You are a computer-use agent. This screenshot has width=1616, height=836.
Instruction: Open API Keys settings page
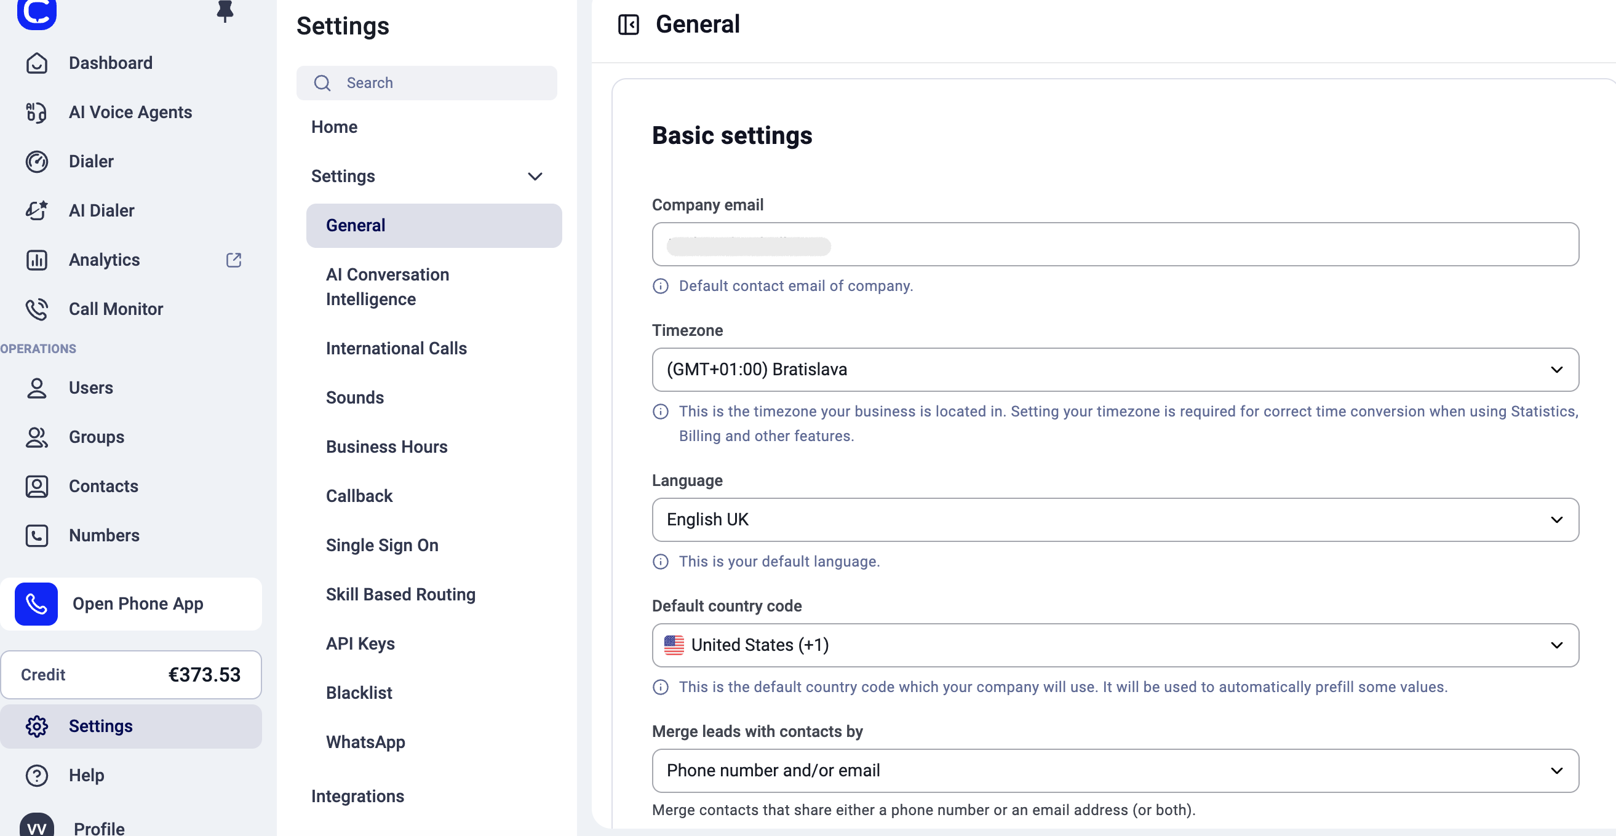pyautogui.click(x=434, y=643)
